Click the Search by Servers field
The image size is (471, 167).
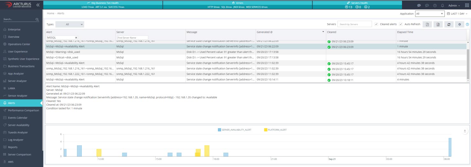355,24
